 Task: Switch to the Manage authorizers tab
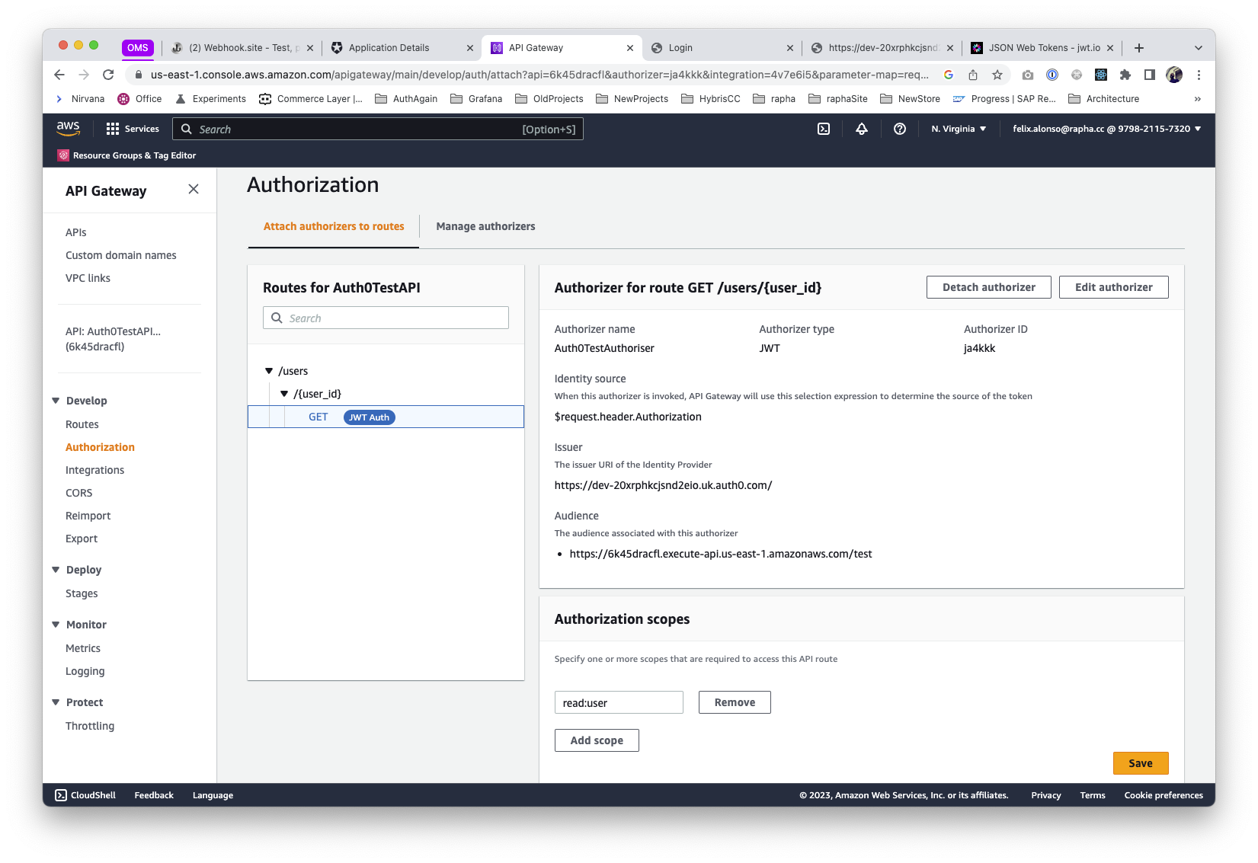pos(485,226)
